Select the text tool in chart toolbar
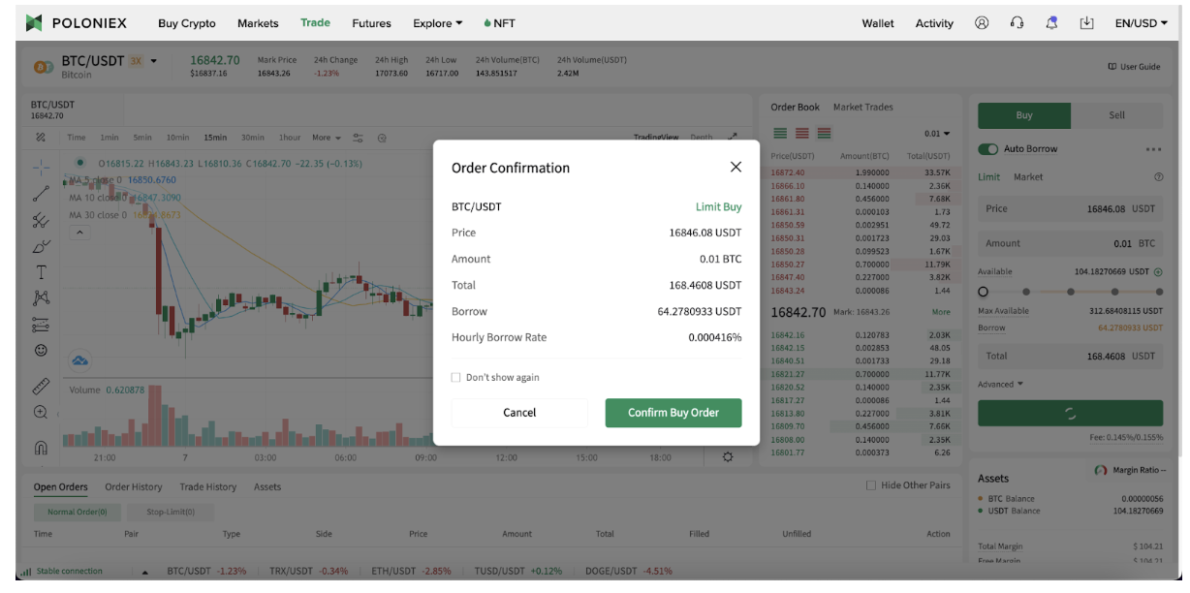Viewport: 1190px width, 593px height. click(41, 272)
